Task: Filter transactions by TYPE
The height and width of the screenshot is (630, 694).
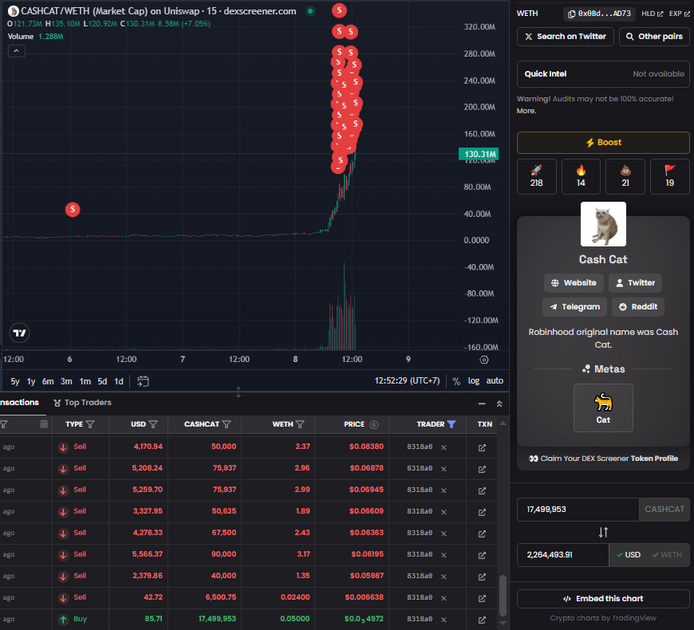Action: pyautogui.click(x=90, y=424)
